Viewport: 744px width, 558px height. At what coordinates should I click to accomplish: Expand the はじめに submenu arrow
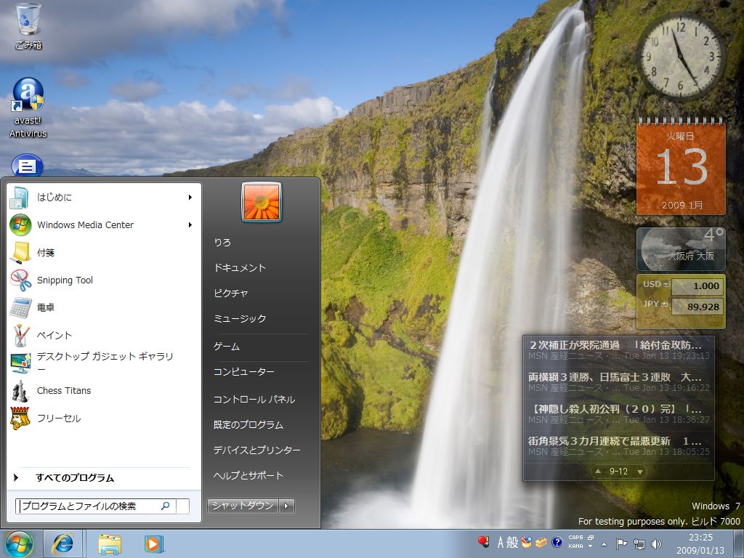tap(190, 198)
